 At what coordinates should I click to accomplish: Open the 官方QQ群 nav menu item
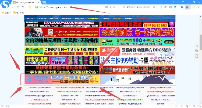coord(117,19)
